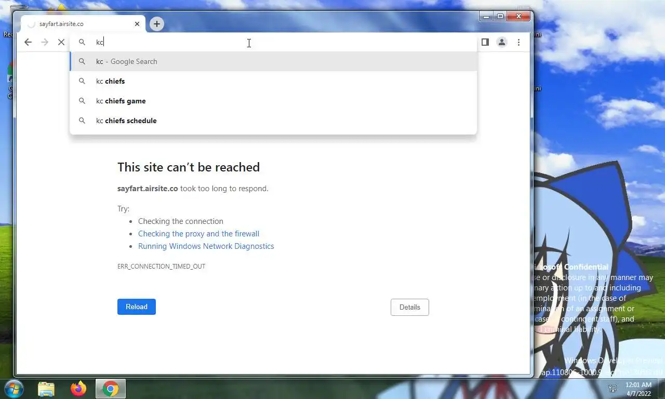Click the 'This site can't be reached' heading

pos(189,167)
